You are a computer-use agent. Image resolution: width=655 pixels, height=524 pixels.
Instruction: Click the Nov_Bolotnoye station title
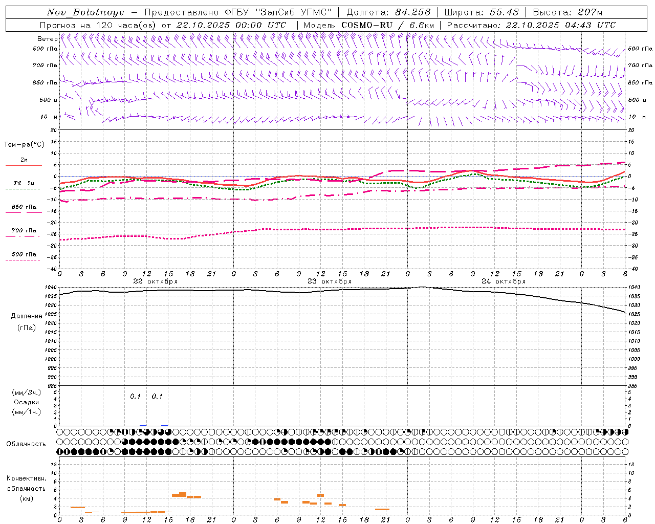point(85,12)
